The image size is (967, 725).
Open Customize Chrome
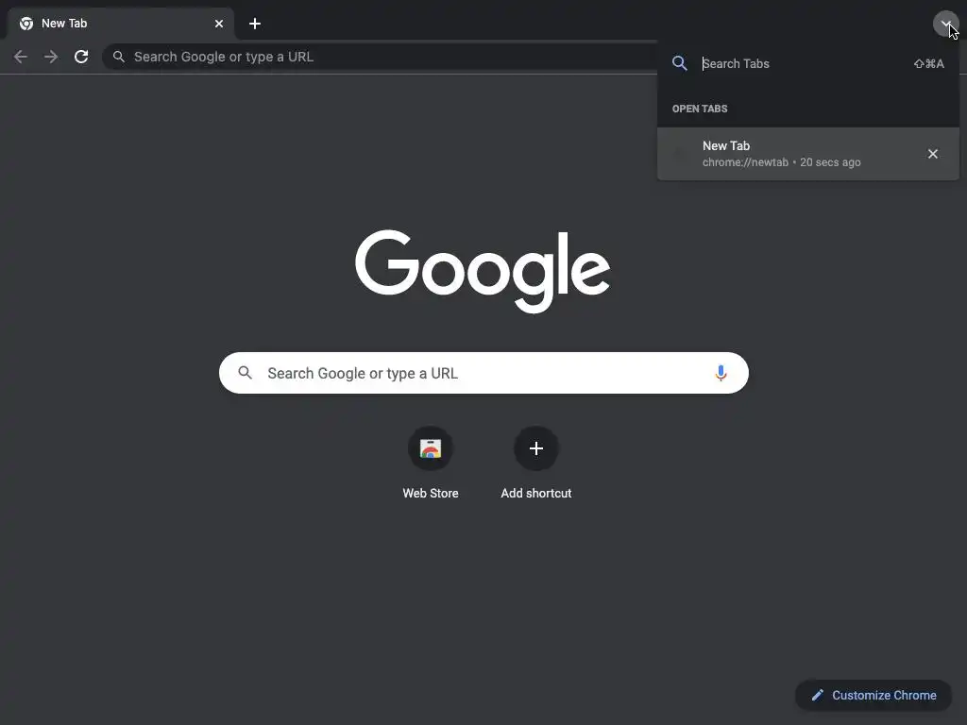[874, 696]
